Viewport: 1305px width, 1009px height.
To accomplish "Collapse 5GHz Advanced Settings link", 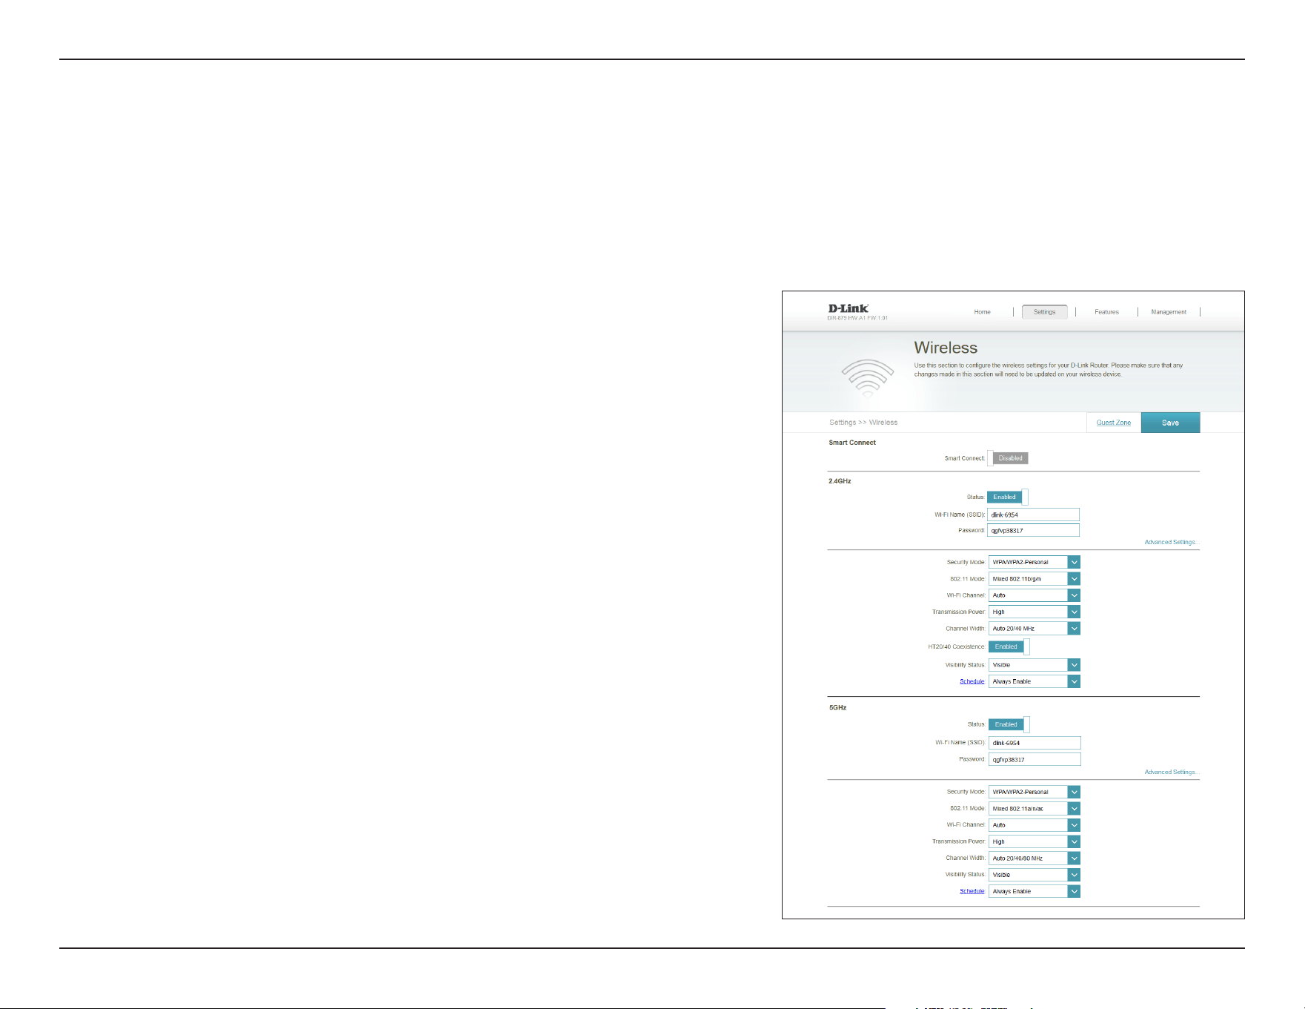I will point(1170,772).
